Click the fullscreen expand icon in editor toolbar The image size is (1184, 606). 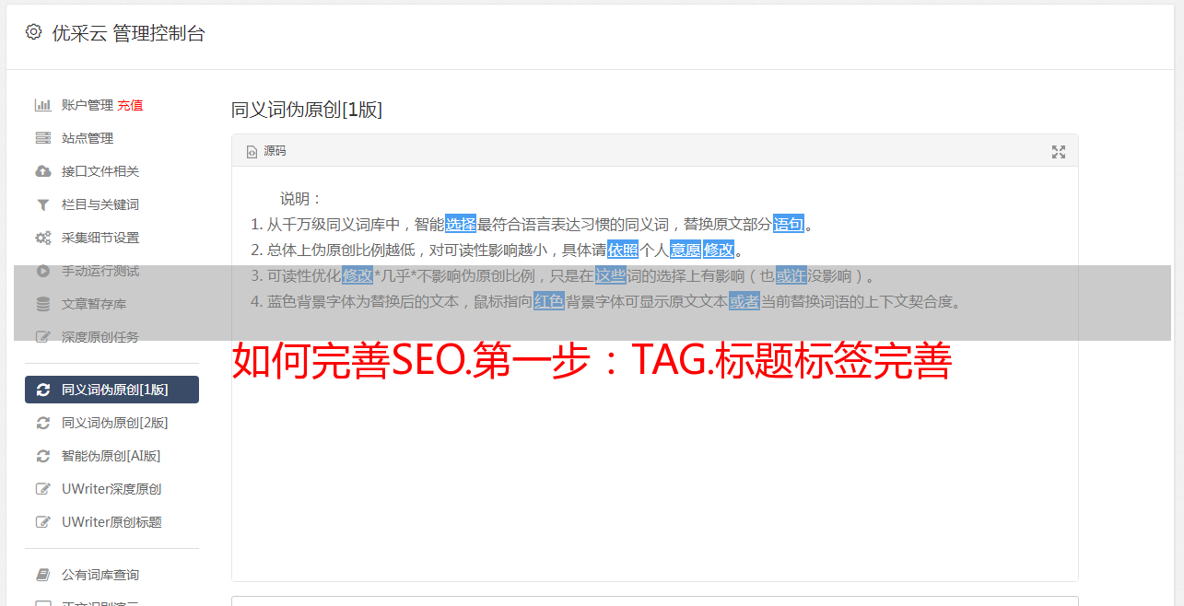[x=1059, y=152]
